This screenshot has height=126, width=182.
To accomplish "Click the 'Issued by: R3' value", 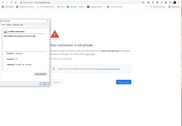I will click(16, 59).
